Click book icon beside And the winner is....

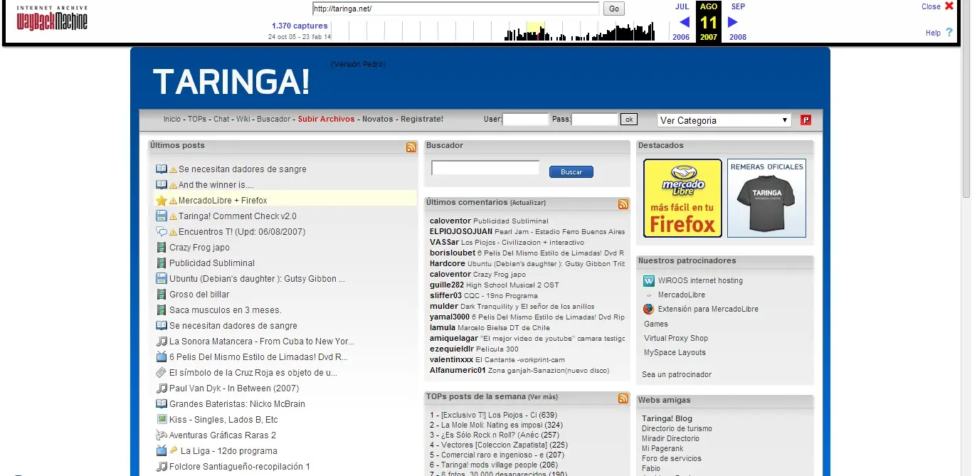(162, 185)
